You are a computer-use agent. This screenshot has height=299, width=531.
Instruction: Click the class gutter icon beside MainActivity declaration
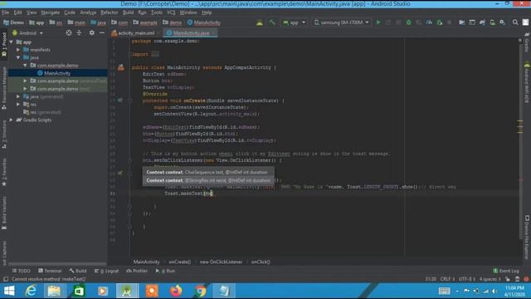point(121,67)
